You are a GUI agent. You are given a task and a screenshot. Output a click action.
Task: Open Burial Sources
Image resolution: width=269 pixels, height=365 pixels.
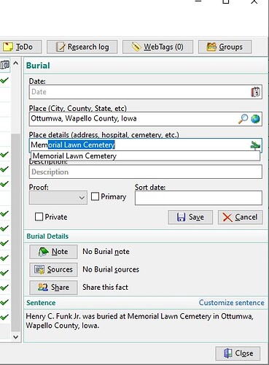pos(53,269)
